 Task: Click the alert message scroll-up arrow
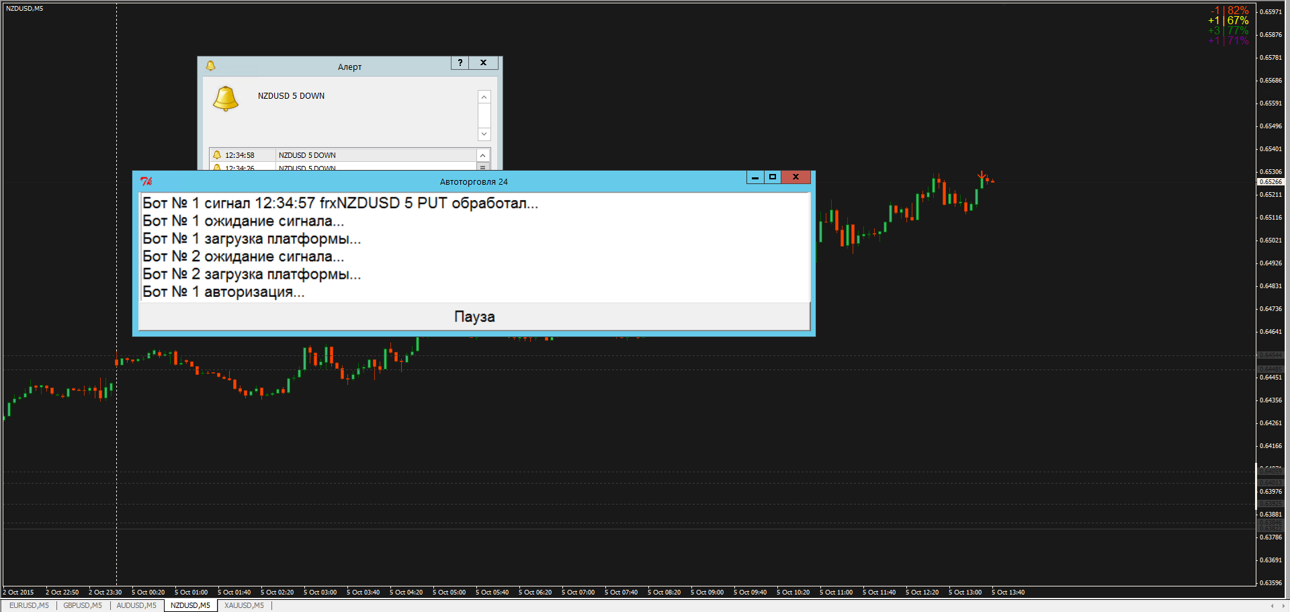point(484,97)
